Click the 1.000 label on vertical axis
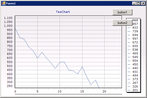147x98 pixels. [x=8, y=26]
